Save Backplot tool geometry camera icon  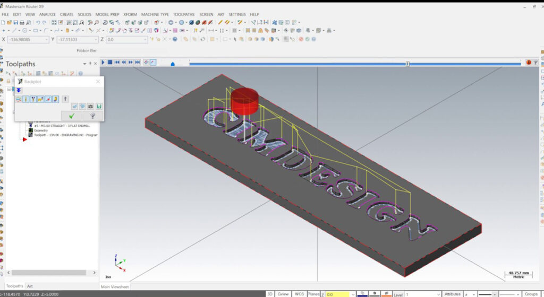click(x=90, y=106)
